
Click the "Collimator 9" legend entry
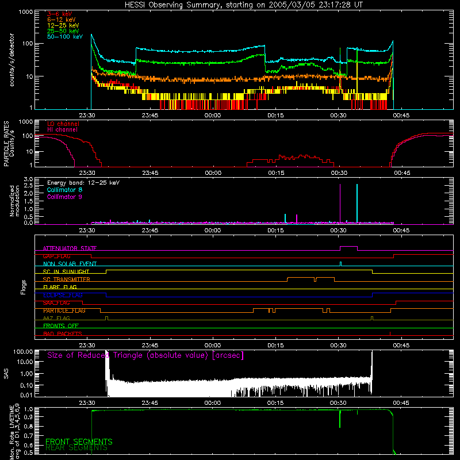pyautogui.click(x=64, y=197)
